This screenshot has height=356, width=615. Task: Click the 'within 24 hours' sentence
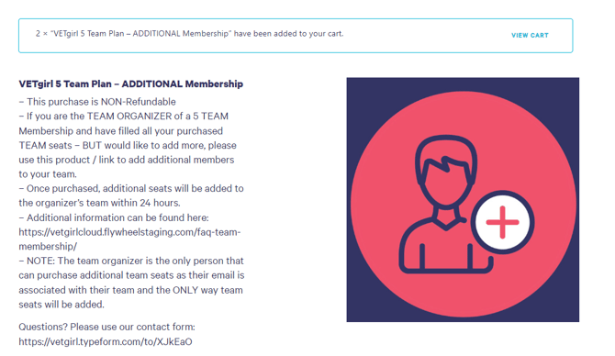point(100,203)
